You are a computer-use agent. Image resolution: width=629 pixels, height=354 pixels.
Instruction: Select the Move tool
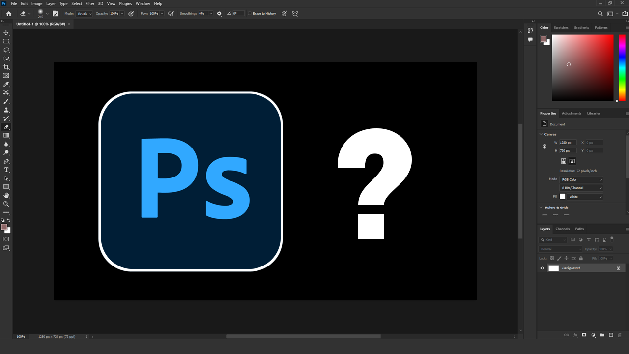6,33
